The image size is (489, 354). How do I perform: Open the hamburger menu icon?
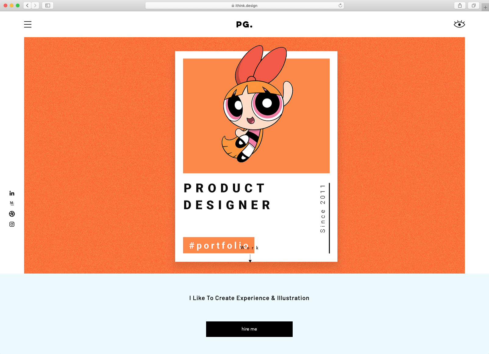click(x=28, y=24)
